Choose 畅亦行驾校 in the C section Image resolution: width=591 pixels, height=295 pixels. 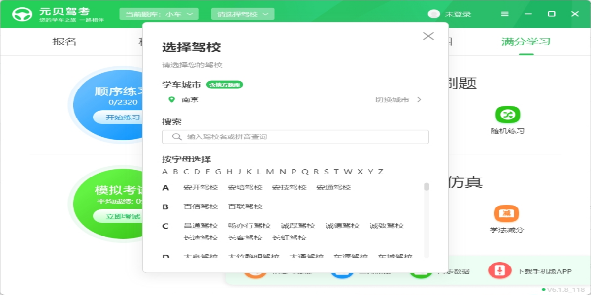click(249, 226)
